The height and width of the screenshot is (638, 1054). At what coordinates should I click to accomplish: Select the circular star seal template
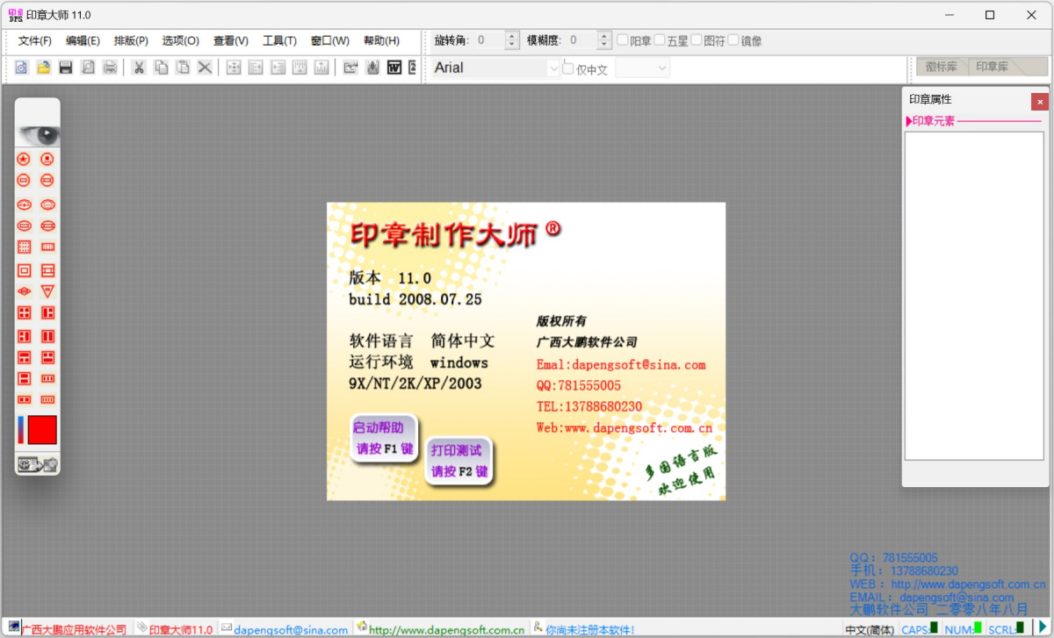[24, 159]
